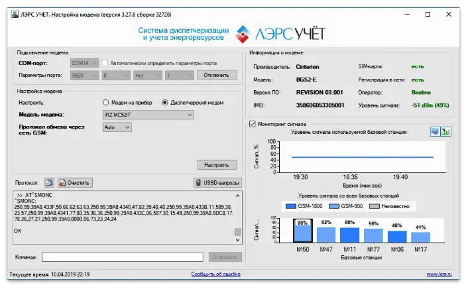Click the IMEI value 358606053305001

pos(320,105)
